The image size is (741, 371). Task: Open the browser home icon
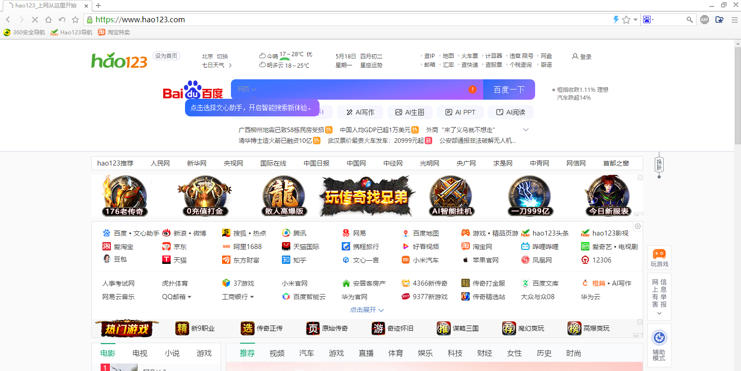click(48, 19)
